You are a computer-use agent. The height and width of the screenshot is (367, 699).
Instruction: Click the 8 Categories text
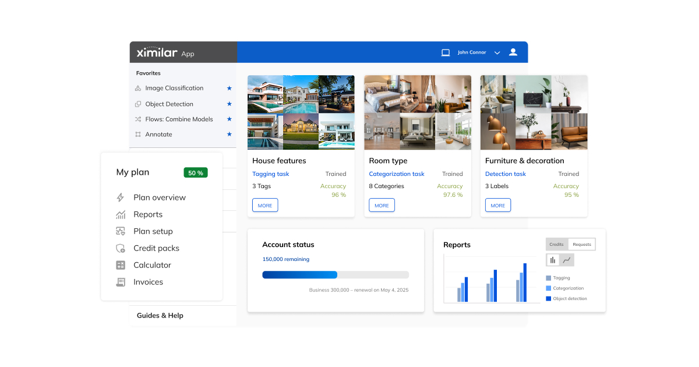(x=386, y=186)
